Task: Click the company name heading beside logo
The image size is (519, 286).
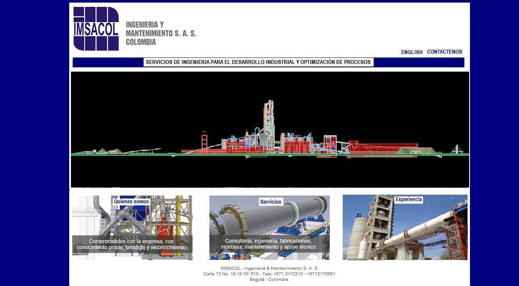Action: pyautogui.click(x=160, y=33)
